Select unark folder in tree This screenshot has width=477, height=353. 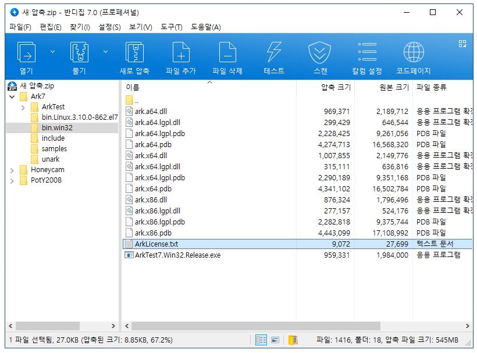coord(45,159)
